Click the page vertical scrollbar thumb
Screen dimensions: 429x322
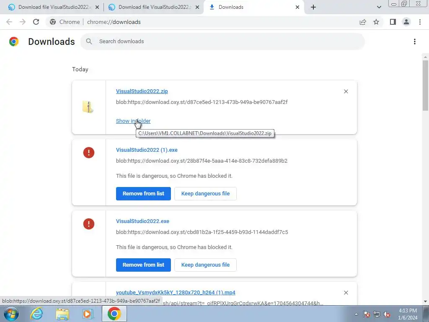[x=425, y=86]
